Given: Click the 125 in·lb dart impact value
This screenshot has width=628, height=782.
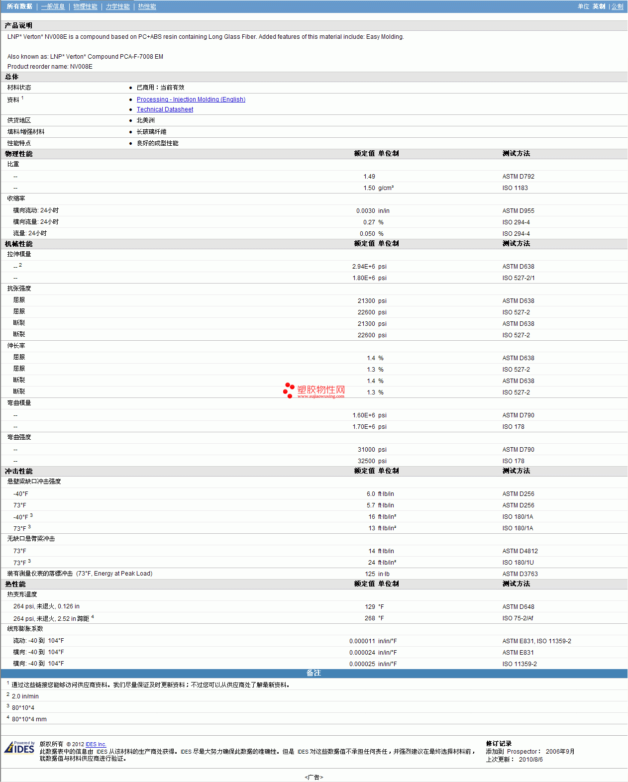Looking at the screenshot, I should coord(377,574).
